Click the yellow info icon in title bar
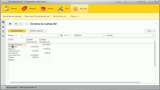This screenshot has width=160, height=90. click(148, 2)
